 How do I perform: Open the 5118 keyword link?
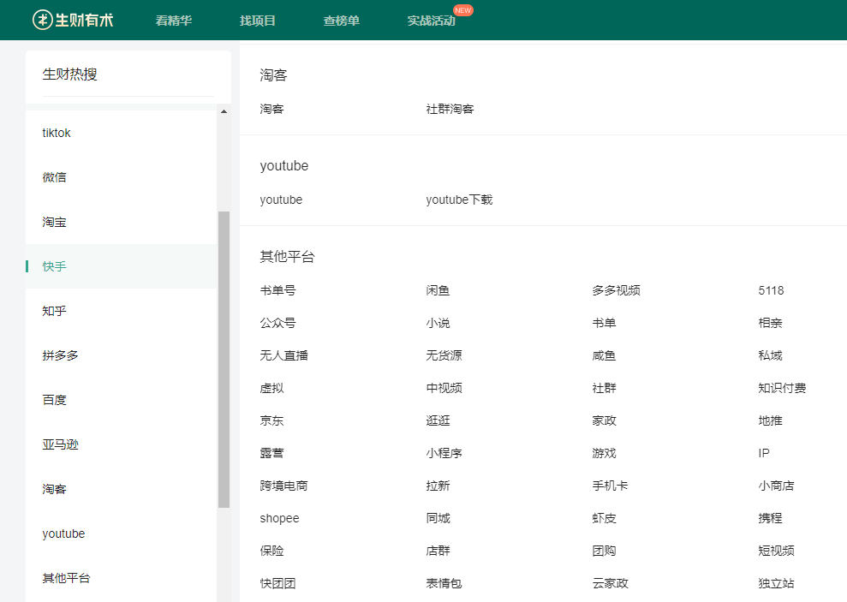pos(771,290)
